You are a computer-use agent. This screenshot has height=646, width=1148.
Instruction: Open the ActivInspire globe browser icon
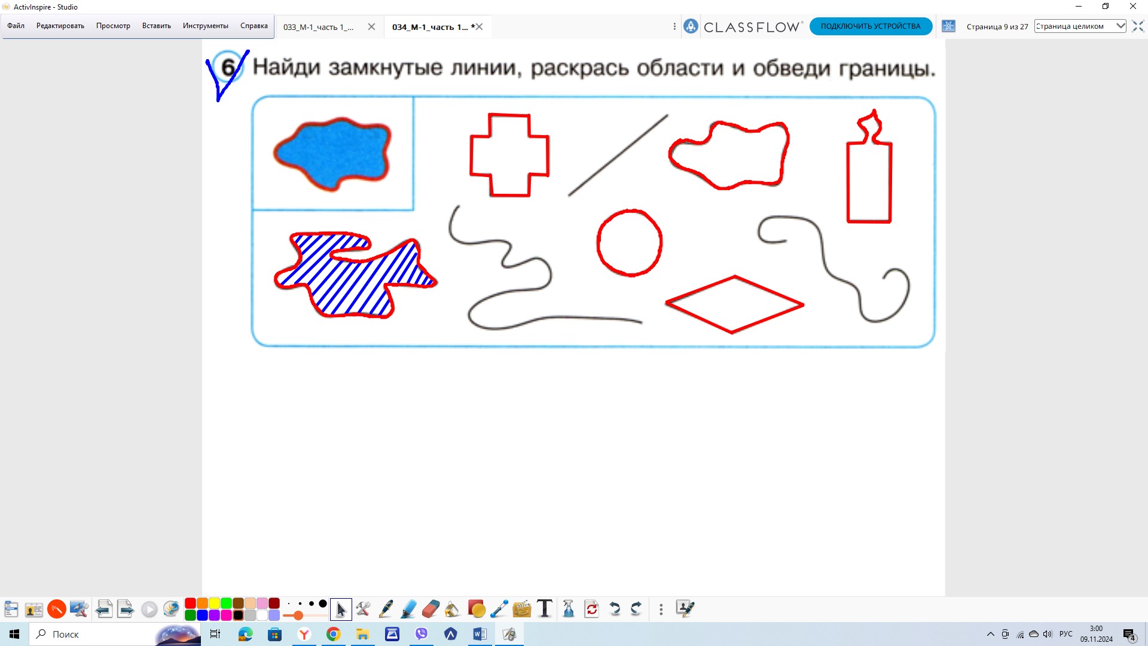click(x=171, y=609)
